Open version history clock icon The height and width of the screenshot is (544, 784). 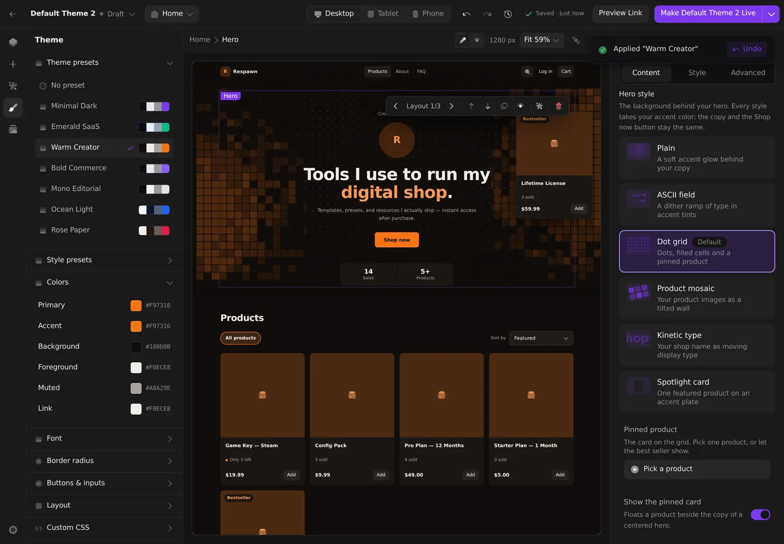point(508,14)
